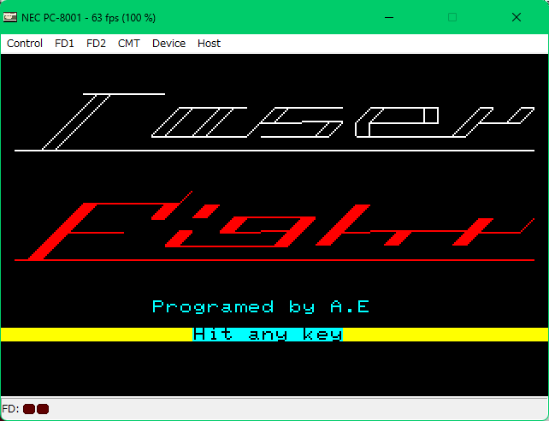
Task: Click the 'Programed by A.E' credit text
Action: (x=261, y=306)
